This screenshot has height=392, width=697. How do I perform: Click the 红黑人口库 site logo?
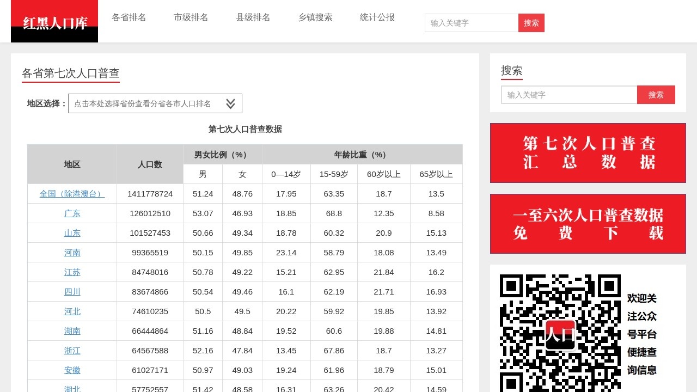click(x=54, y=21)
